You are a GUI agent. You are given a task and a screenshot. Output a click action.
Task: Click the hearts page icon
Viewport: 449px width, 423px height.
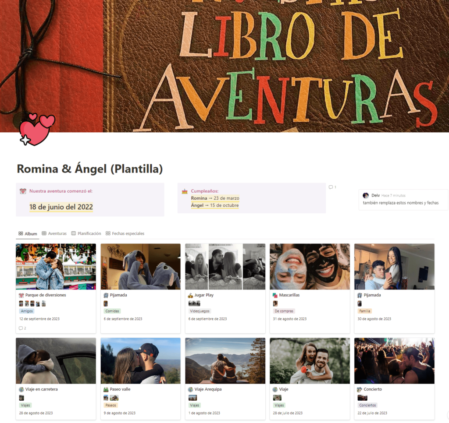click(37, 129)
